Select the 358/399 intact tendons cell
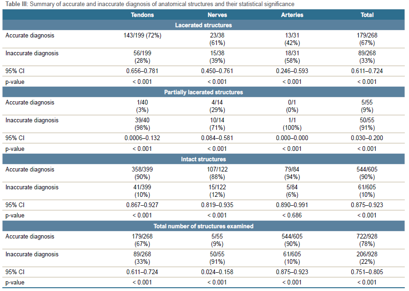 [142, 170]
